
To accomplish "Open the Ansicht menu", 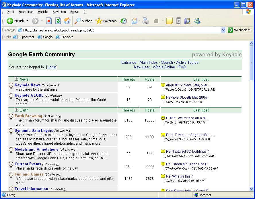I will click(x=43, y=12).
